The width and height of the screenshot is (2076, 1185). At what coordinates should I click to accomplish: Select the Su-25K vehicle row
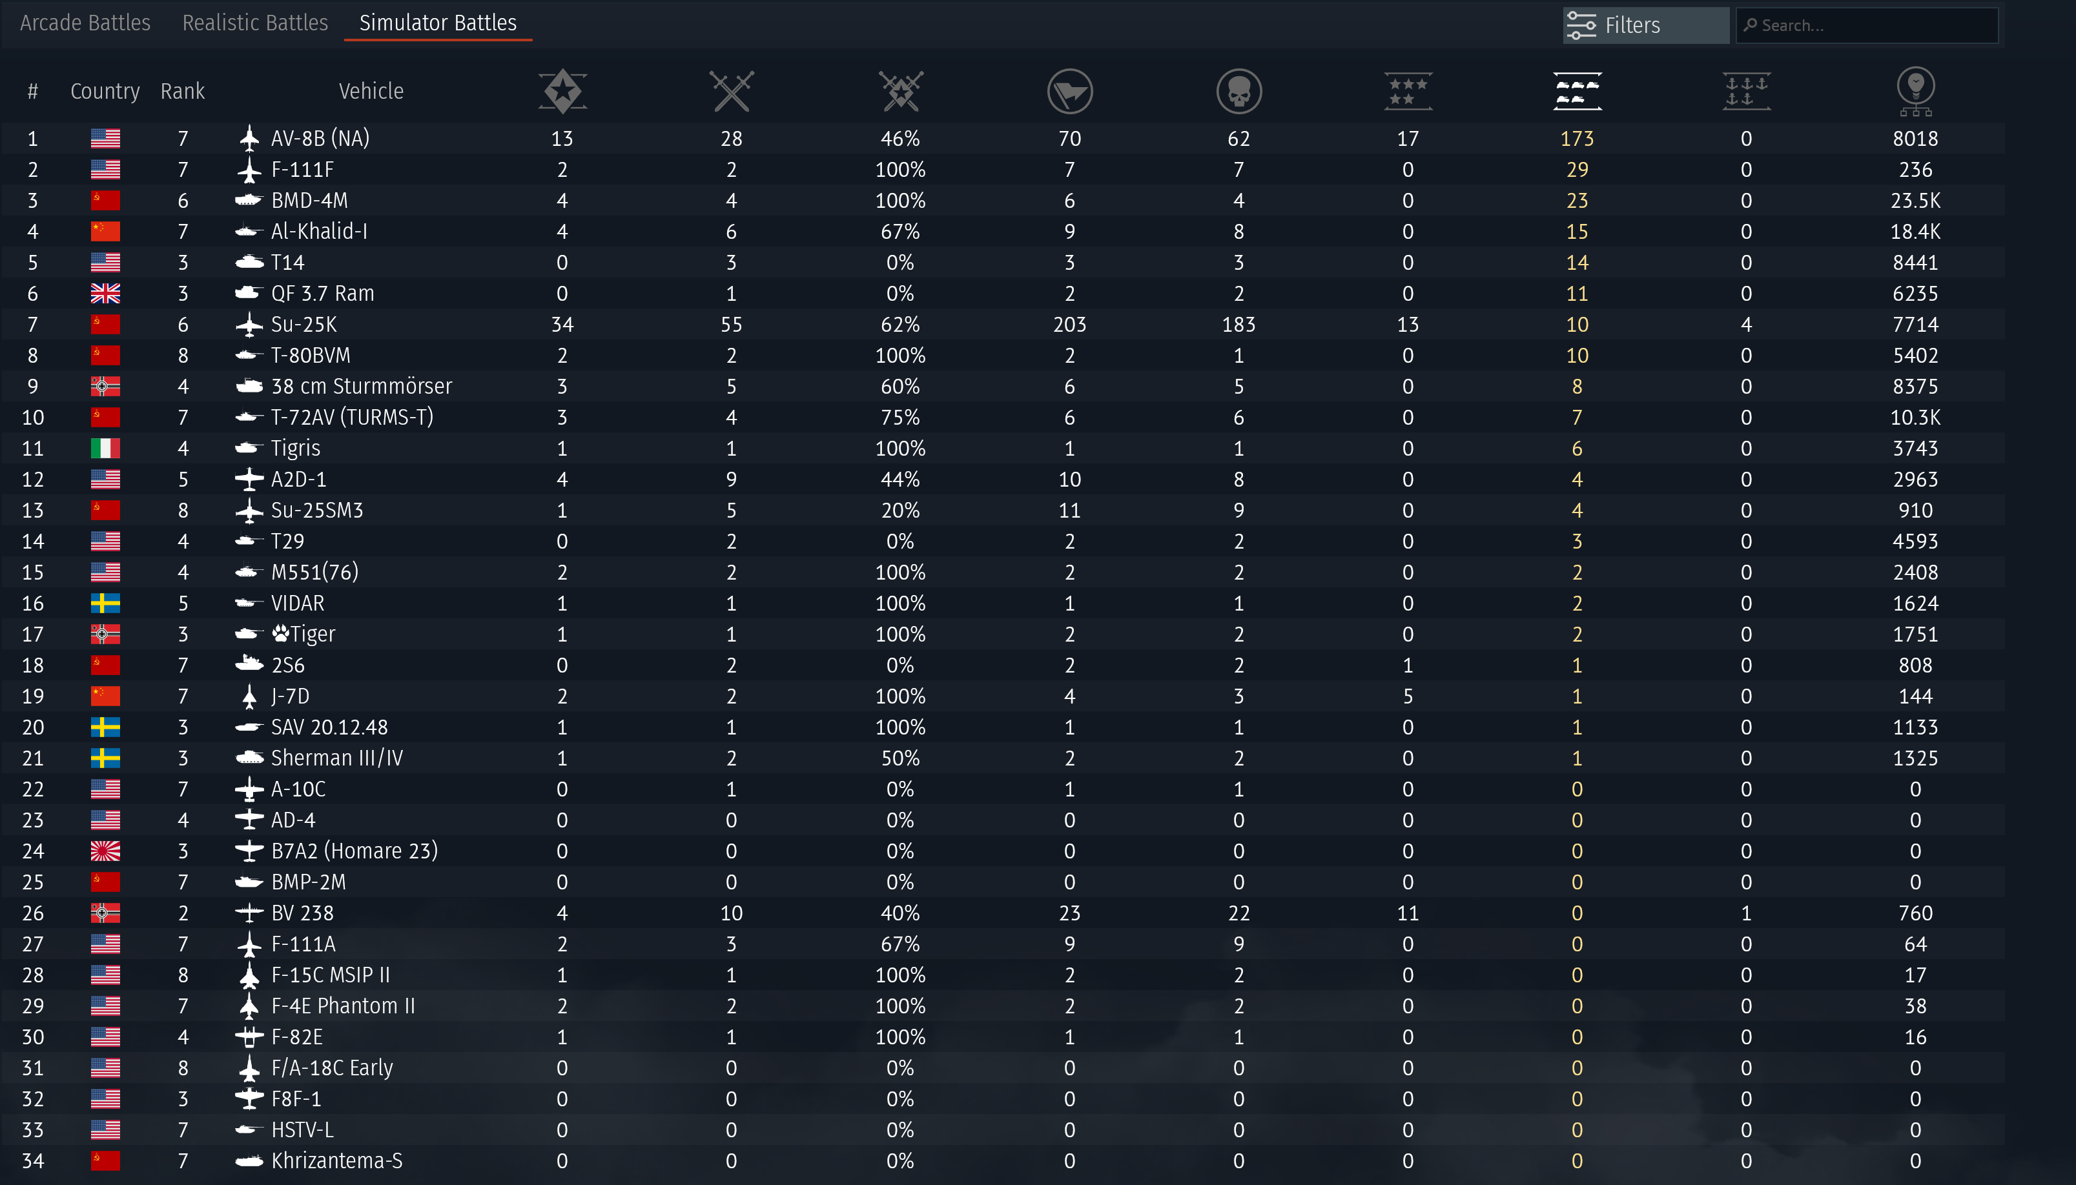[303, 325]
